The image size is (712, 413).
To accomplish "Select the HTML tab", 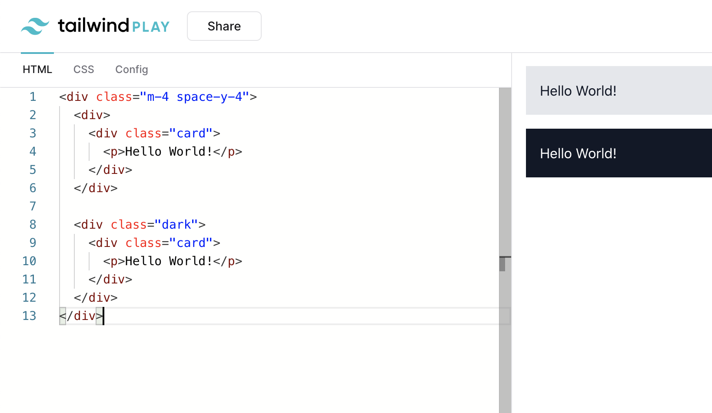I will pos(37,70).
